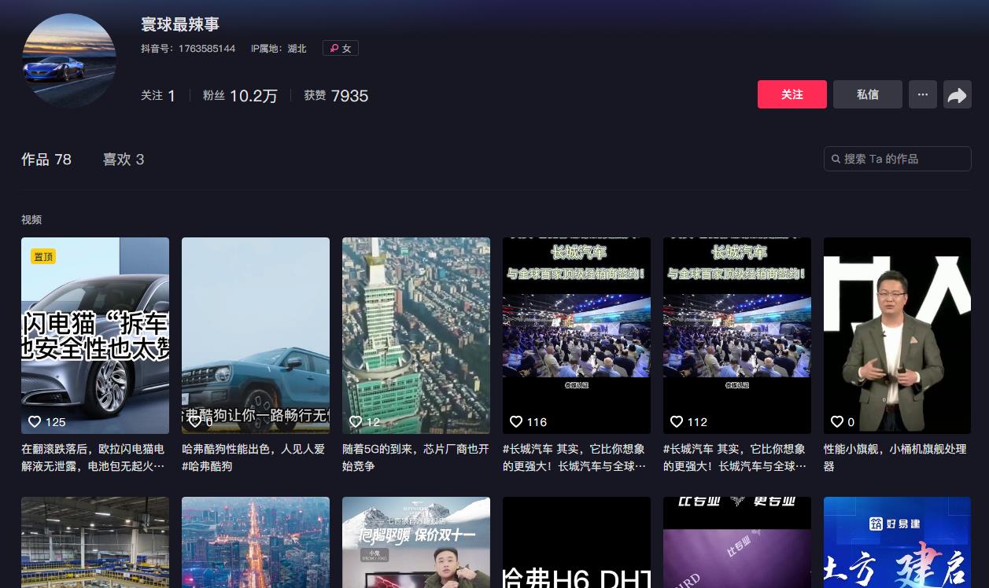This screenshot has width=989, height=588.
Task: Open the night city skyline video
Action: coord(256,542)
